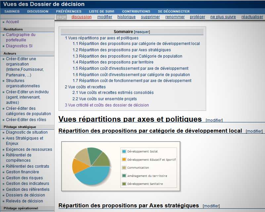Open Accueil in the sidebar

point(12,22)
